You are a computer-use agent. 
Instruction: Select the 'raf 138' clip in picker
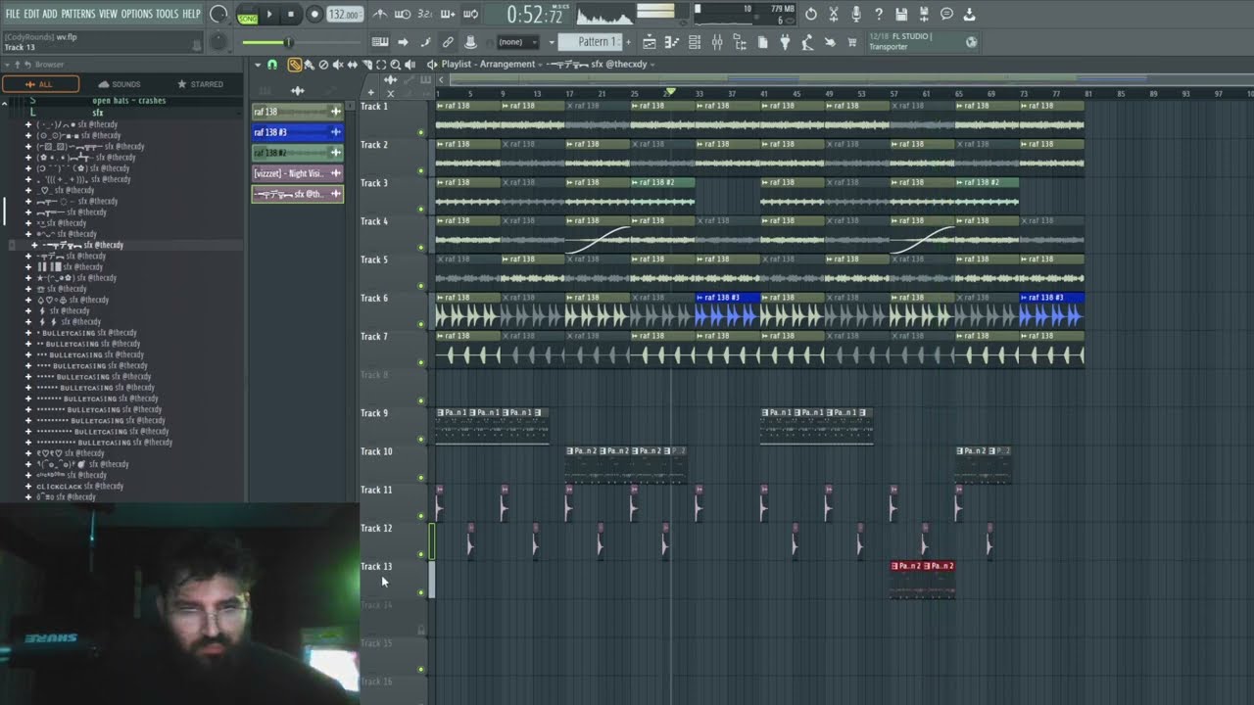[x=297, y=112]
